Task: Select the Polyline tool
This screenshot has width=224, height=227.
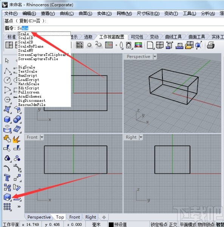Action: click(x=7, y=71)
